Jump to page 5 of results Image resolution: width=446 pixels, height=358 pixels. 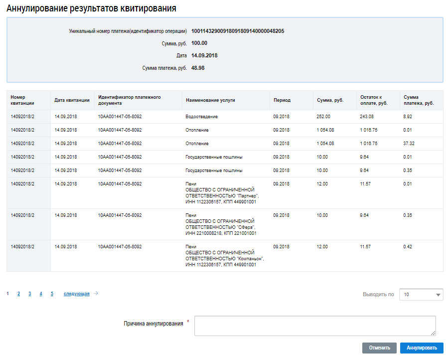(52, 294)
